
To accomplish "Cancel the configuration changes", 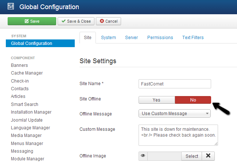I will point(108,21).
